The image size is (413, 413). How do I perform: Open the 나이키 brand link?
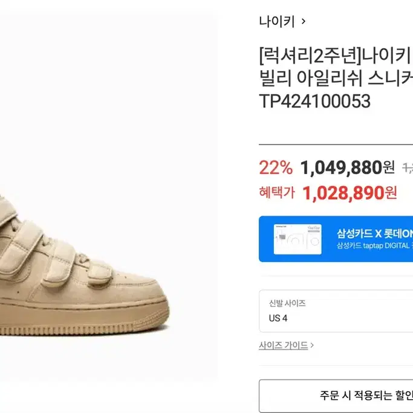pos(277,22)
